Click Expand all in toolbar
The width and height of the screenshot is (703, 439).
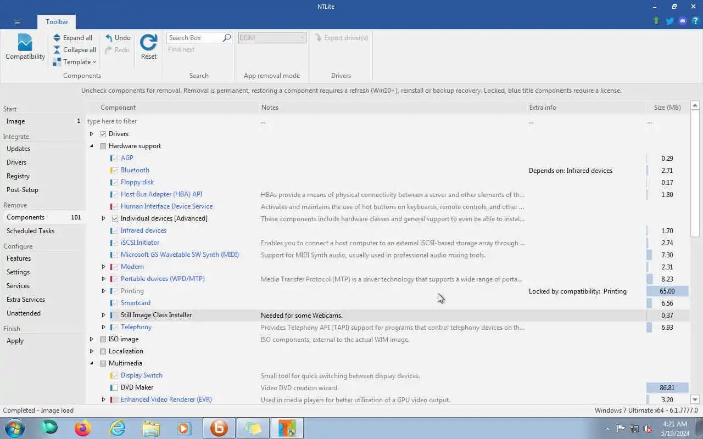point(72,38)
